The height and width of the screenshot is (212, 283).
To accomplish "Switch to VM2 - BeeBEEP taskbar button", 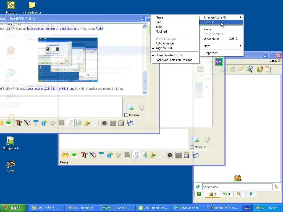I will (82, 208).
